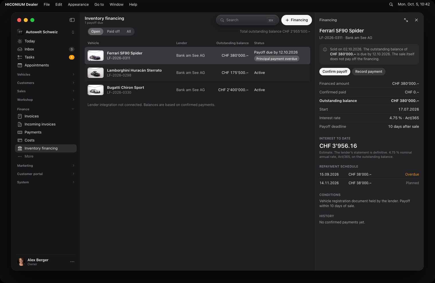Open the Ferrari SF90 Spider thumbnail
Viewport: 435px width, 283px height.
pos(96,56)
